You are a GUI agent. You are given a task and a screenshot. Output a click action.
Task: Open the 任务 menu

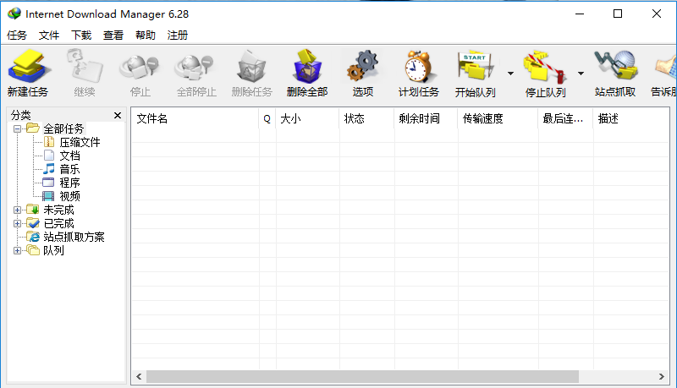[x=17, y=35]
